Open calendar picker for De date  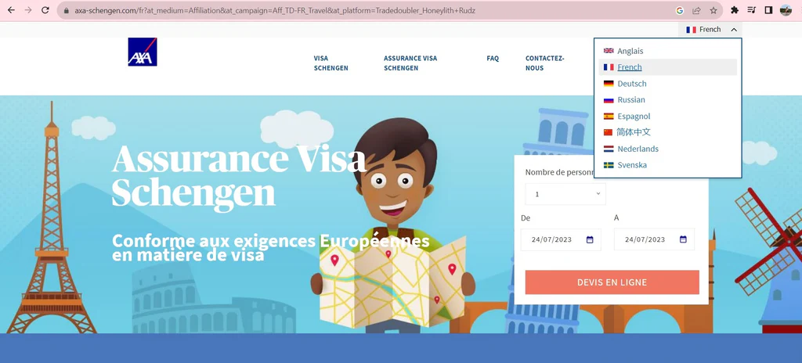[590, 239]
